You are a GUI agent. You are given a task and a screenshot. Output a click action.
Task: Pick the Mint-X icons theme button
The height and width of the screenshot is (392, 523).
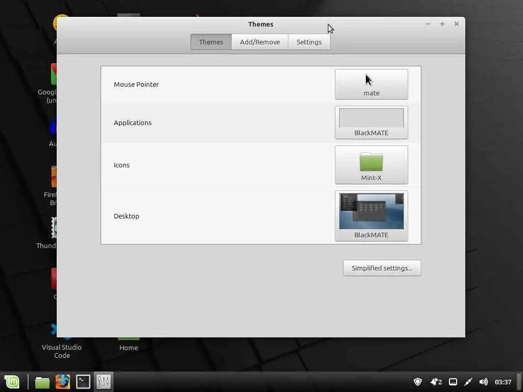tap(371, 165)
